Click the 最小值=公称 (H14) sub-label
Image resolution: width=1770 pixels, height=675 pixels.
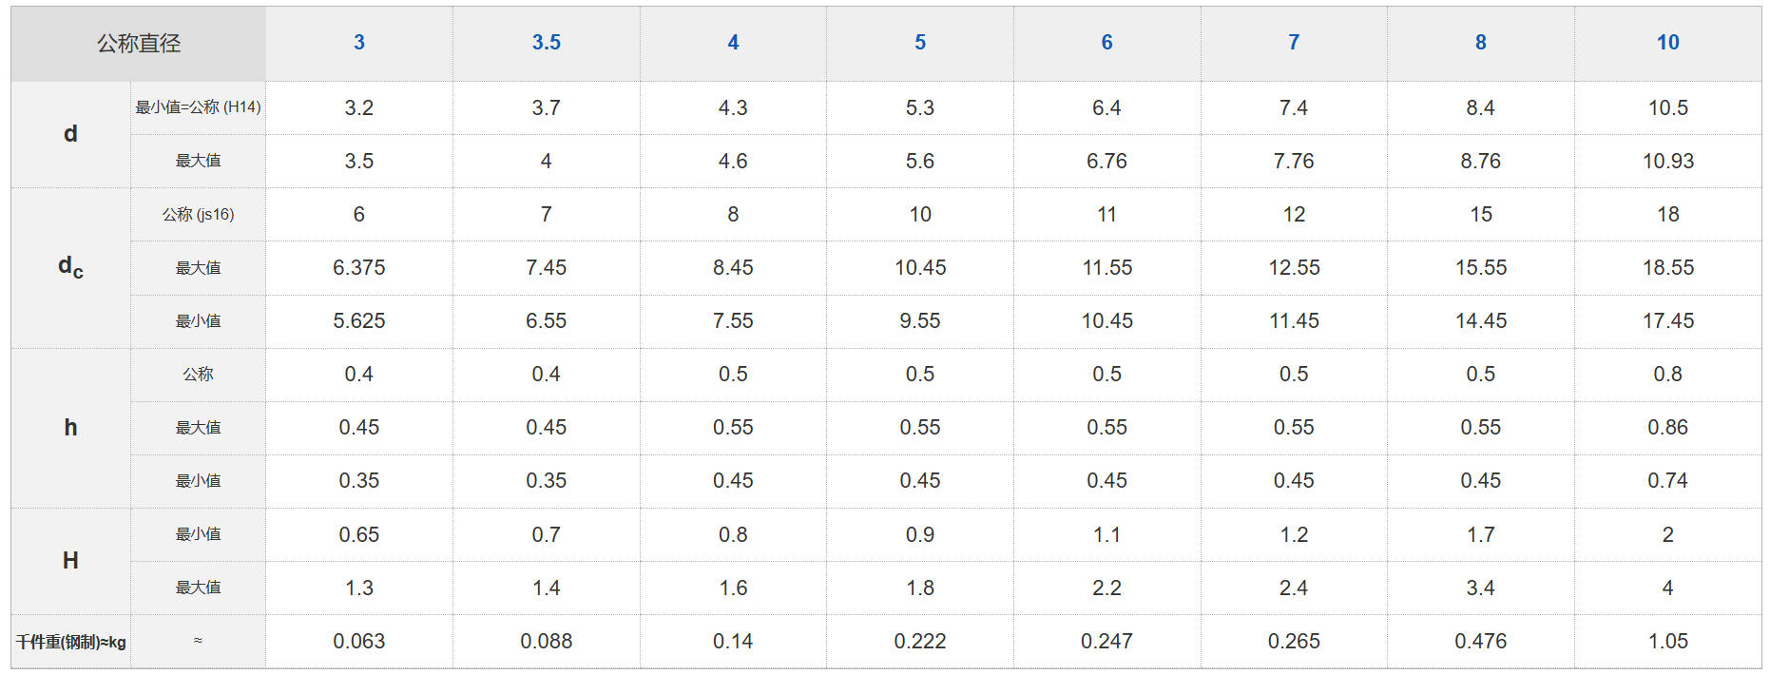tap(198, 107)
